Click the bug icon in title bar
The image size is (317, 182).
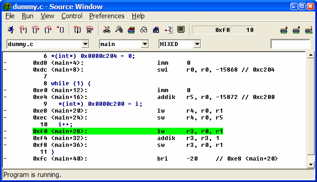coord(7,7)
